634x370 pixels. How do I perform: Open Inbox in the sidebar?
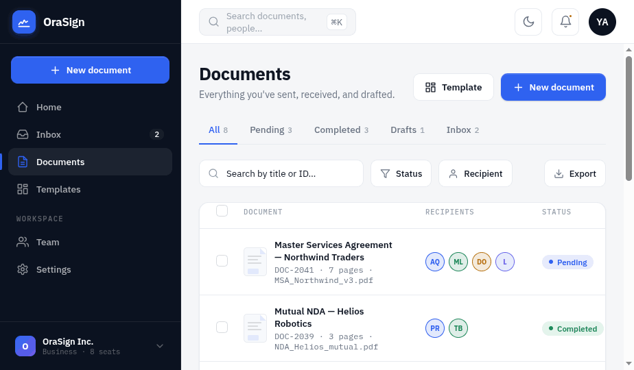click(x=90, y=134)
